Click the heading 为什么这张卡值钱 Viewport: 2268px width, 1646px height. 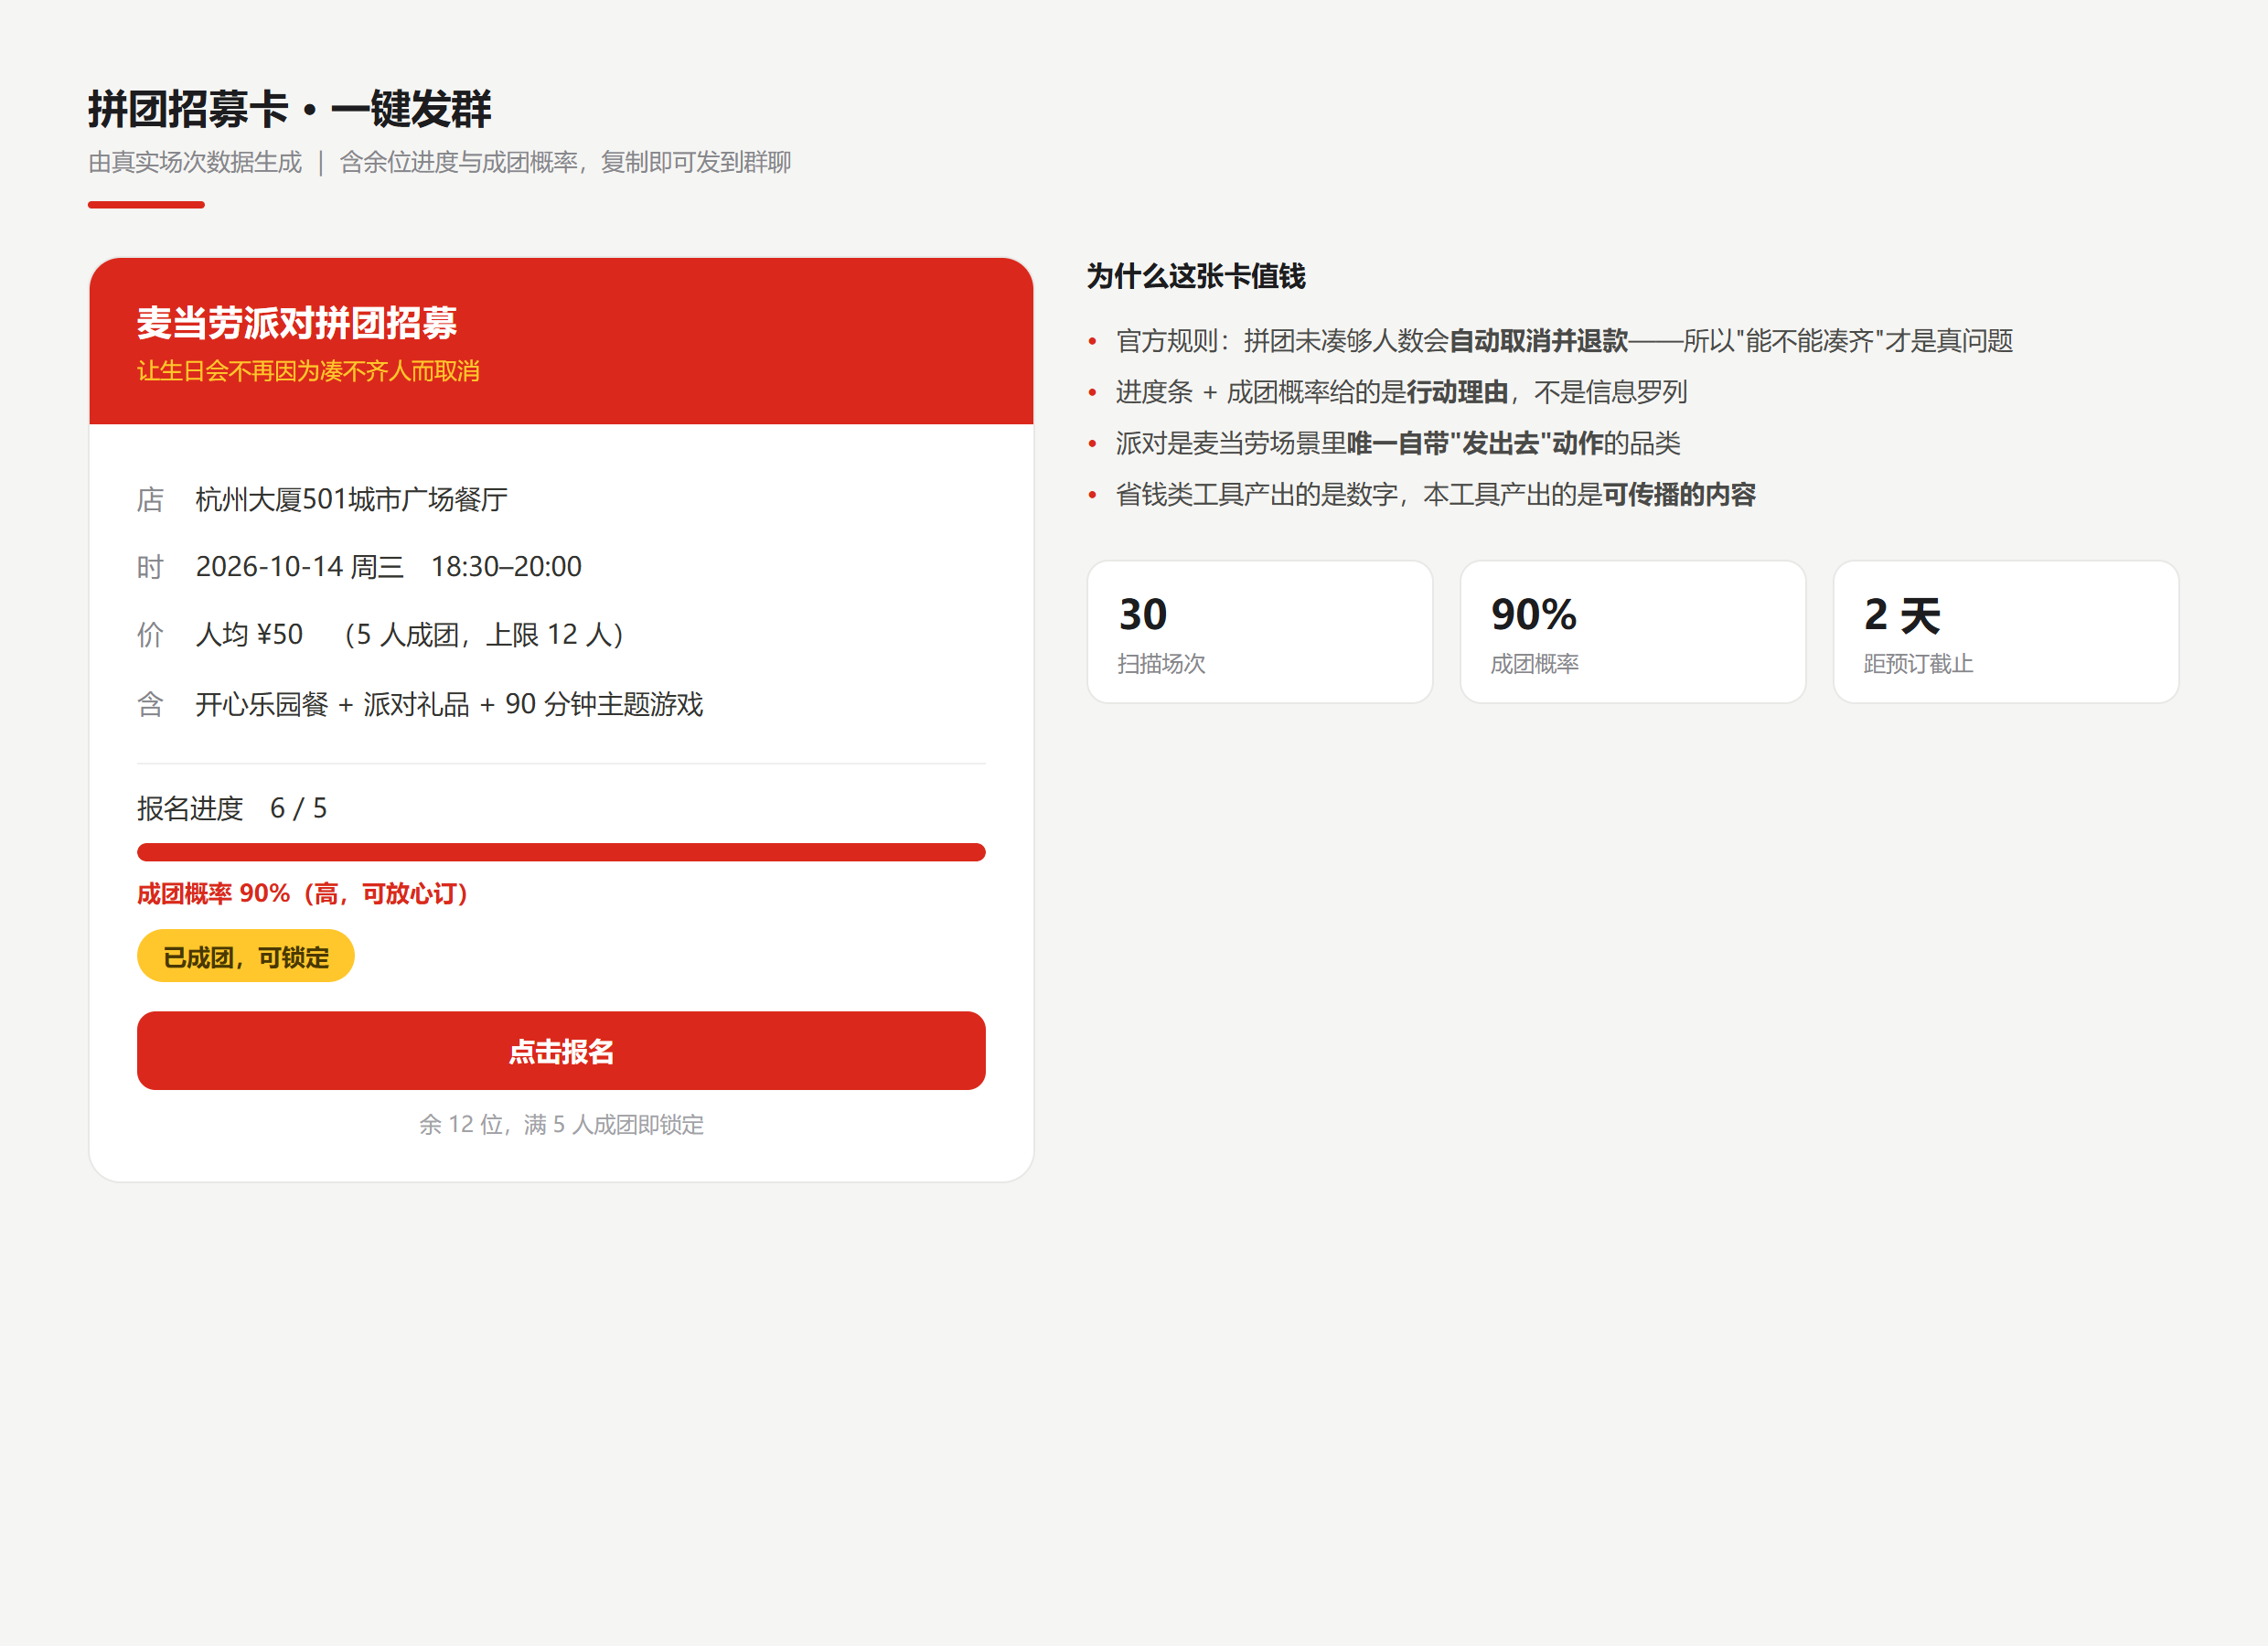coord(1196,276)
